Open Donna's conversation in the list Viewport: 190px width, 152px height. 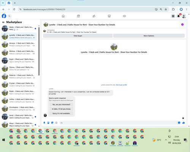[x=19, y=68]
